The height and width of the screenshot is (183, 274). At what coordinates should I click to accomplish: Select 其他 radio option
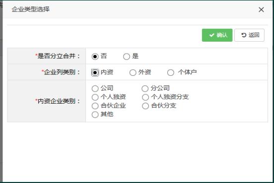95,115
